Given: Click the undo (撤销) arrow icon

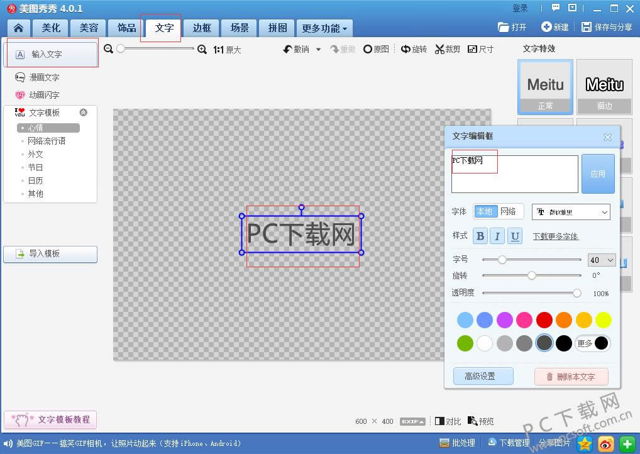Looking at the screenshot, I should 288,49.
